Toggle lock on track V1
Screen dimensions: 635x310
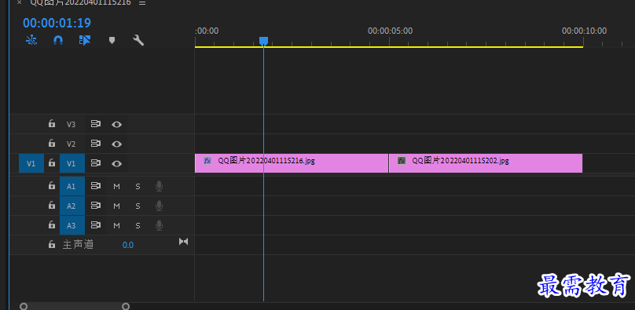[x=52, y=163]
